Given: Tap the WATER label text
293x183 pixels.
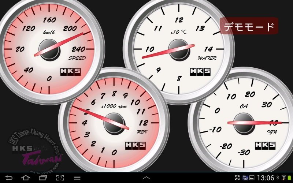Looking at the screenshot, I should point(207,58).
